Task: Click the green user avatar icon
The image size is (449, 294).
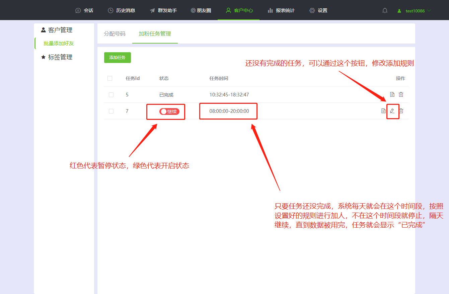Action: point(399,11)
